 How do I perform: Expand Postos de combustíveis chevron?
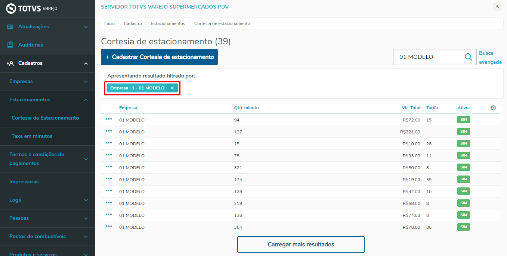(86, 237)
